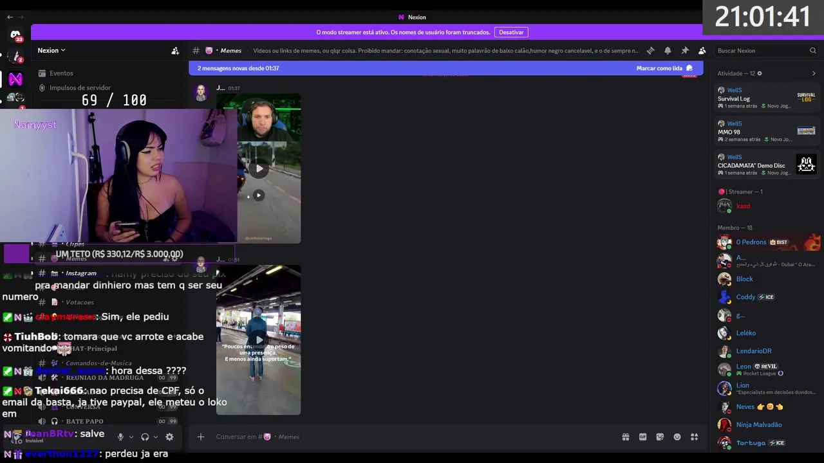824x463 pixels.
Task: Select the Nexion server icon in sidebar
Action: click(15, 79)
